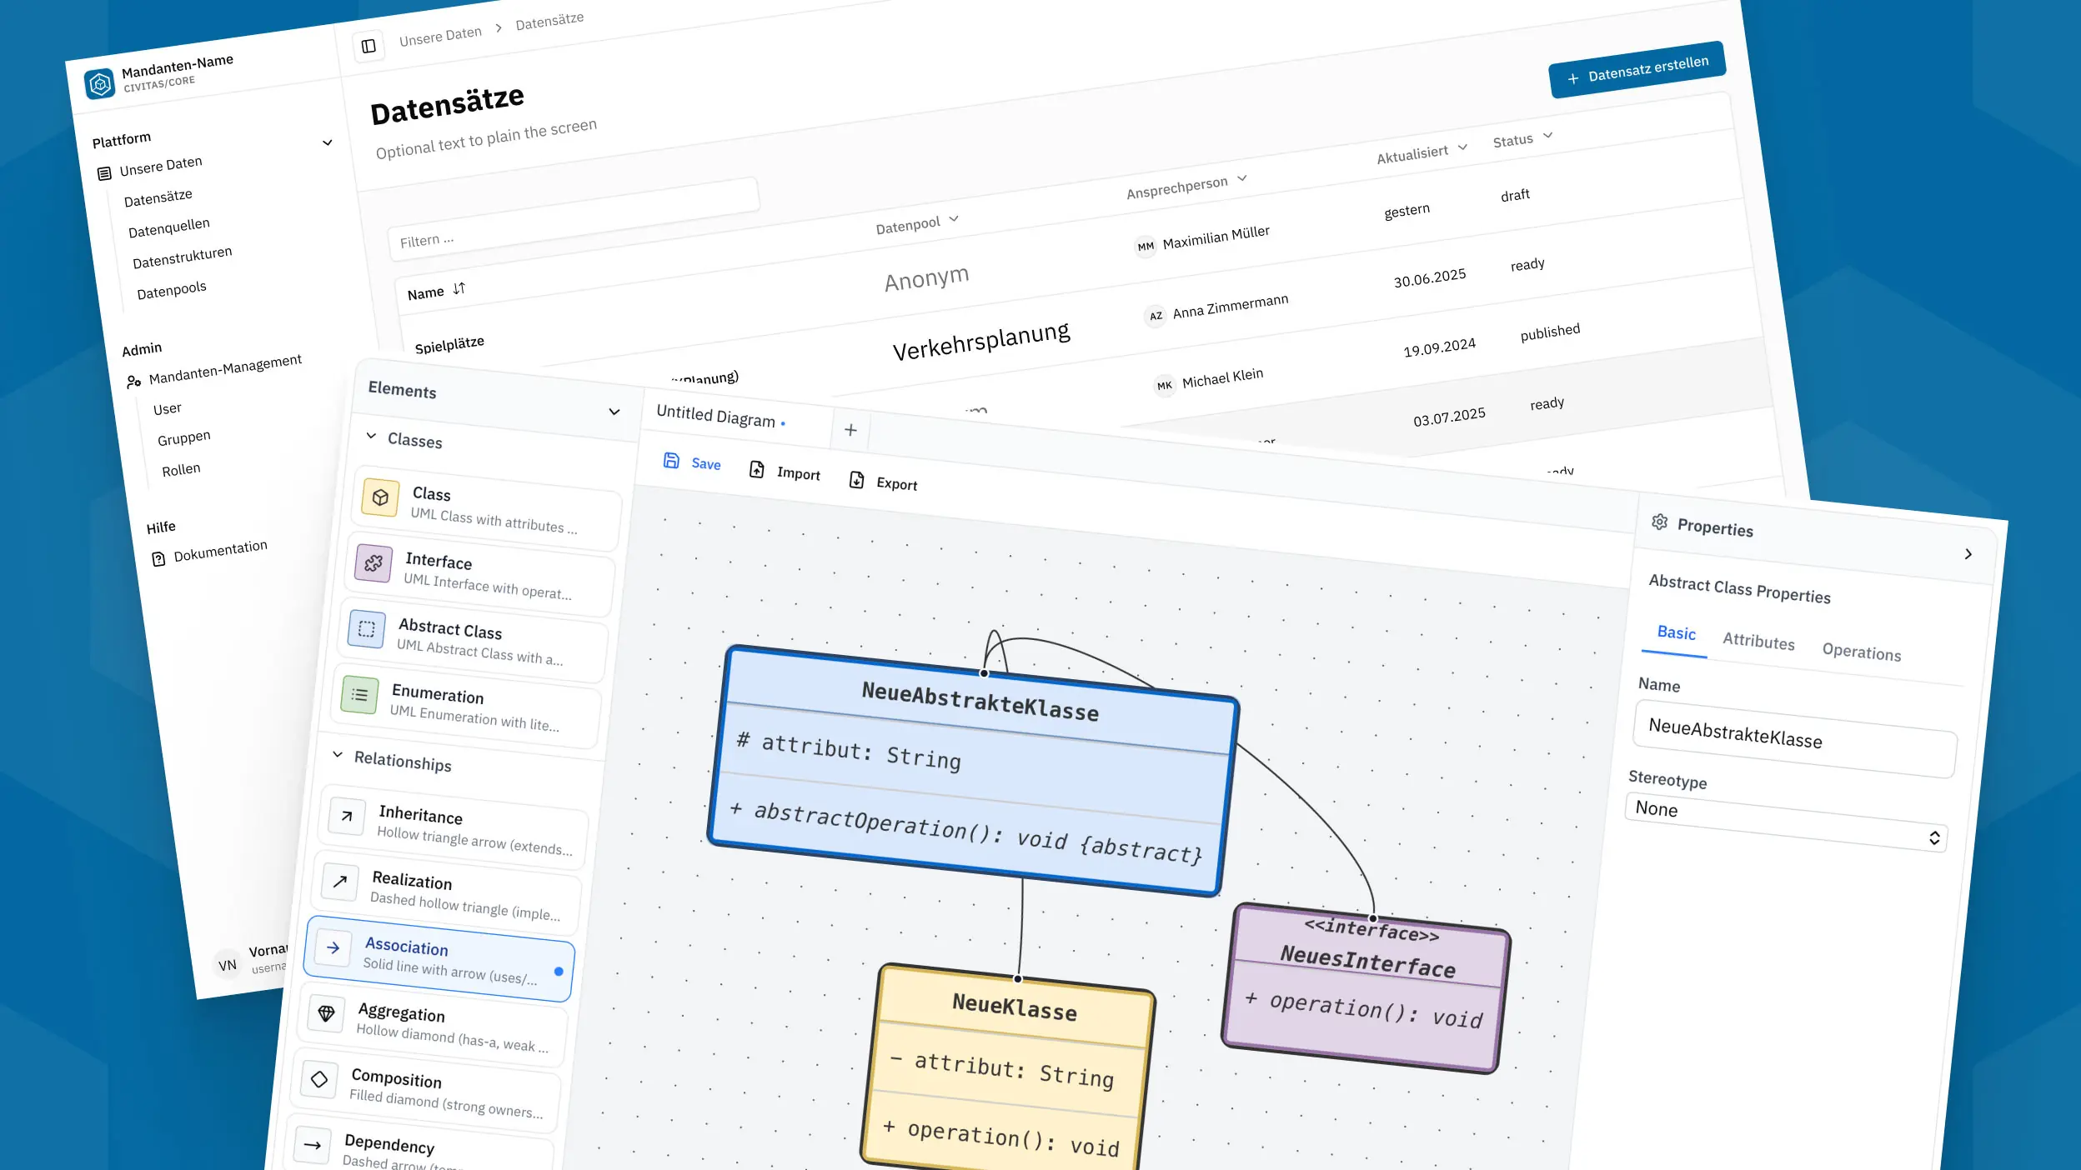Open the Status column dropdown
Screen dimensions: 2081x1170
1547,135
